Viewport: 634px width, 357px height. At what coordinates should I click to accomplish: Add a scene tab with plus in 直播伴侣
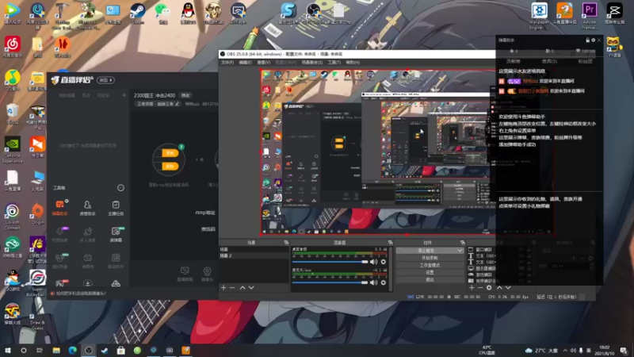point(124,95)
